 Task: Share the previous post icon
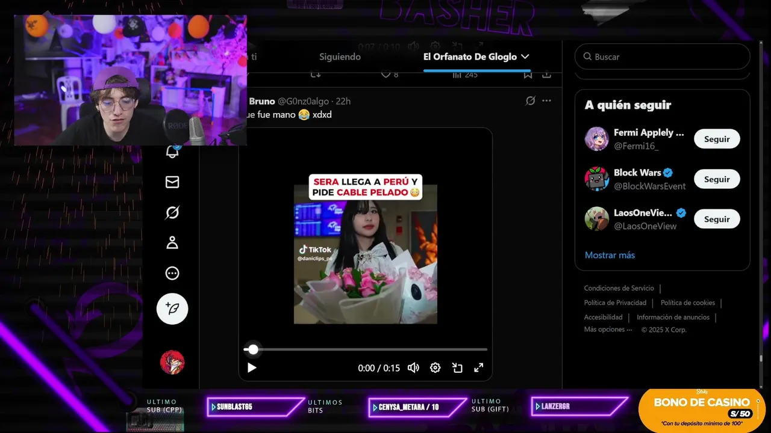tap(546, 75)
